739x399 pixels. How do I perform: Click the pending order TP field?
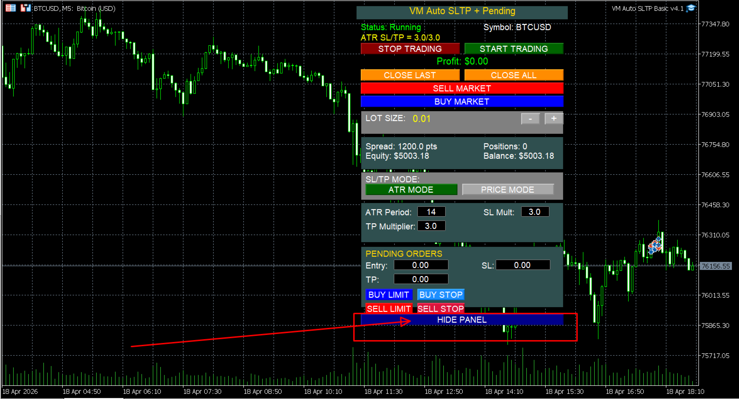(421, 279)
